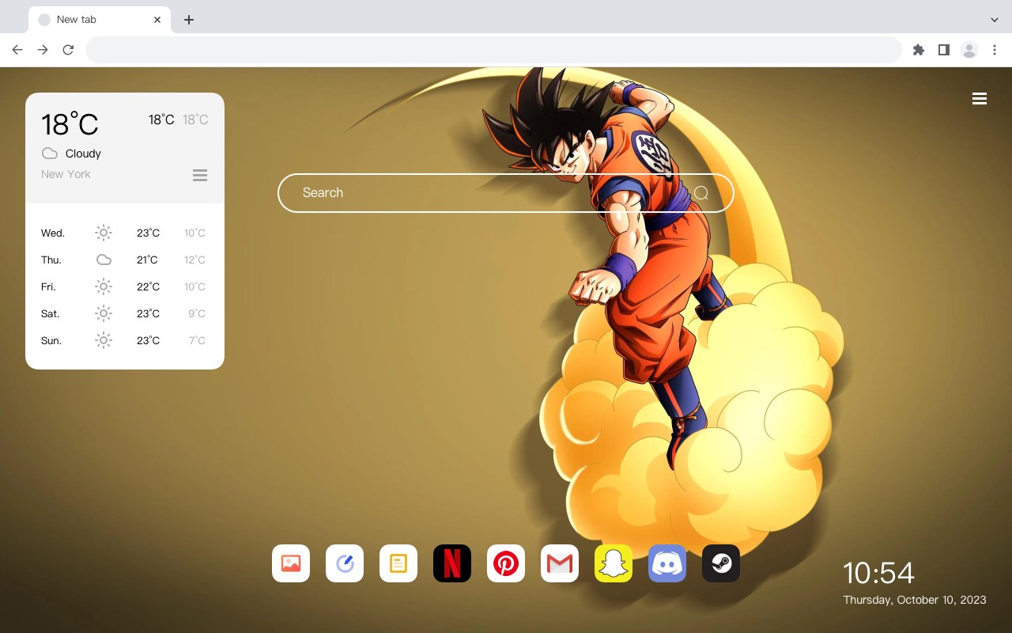1012x633 pixels.
Task: Expand the tab search chevron
Action: click(995, 20)
